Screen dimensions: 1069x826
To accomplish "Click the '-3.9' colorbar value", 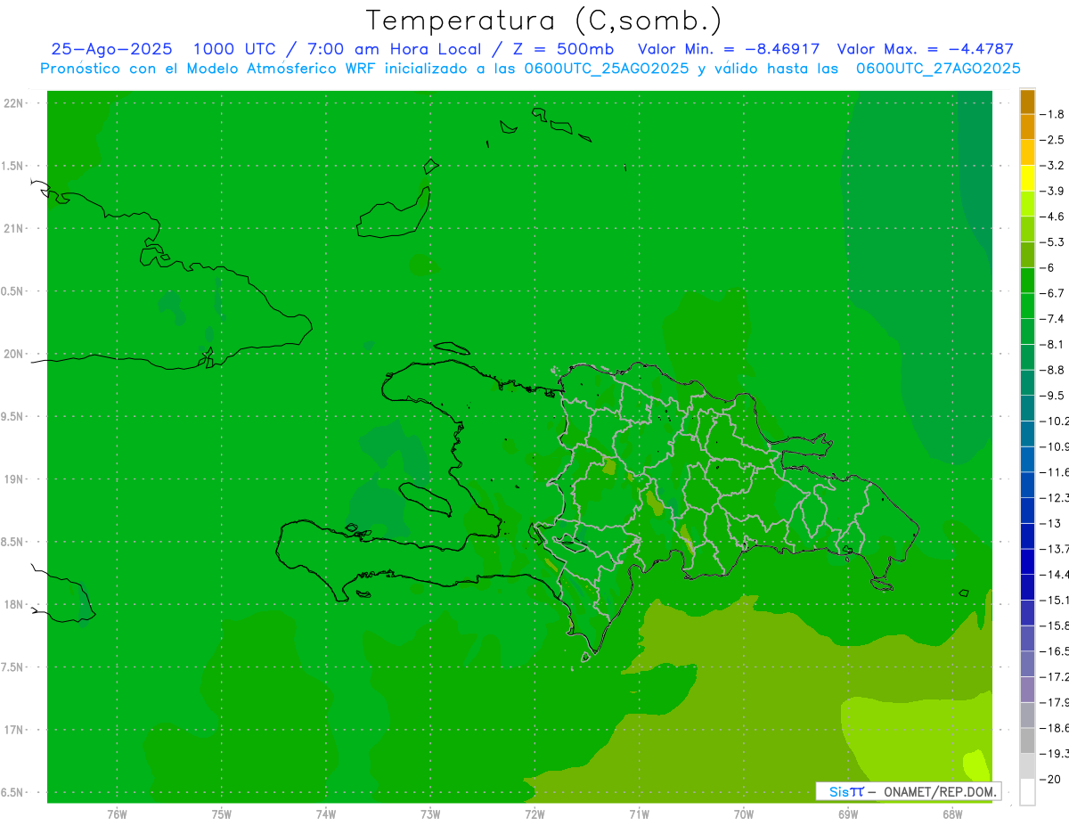I will click(1052, 191).
